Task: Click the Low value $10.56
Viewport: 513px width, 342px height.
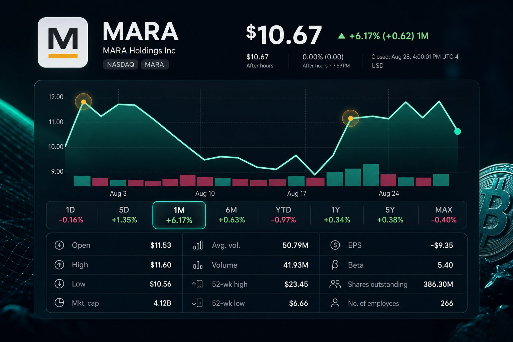Action: click(160, 284)
